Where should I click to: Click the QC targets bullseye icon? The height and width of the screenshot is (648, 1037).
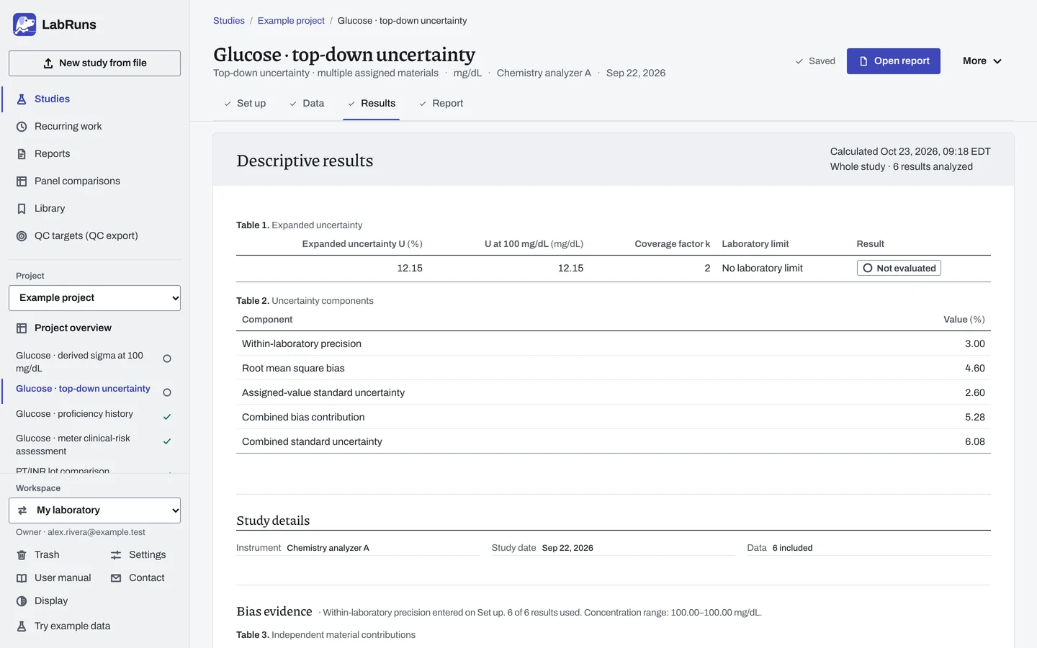pyautogui.click(x=22, y=236)
